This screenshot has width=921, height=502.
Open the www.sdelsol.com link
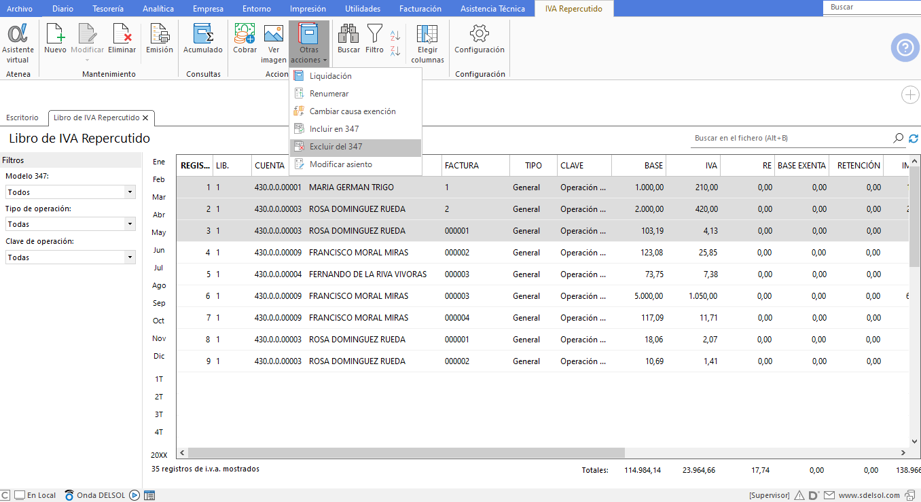tap(869, 495)
